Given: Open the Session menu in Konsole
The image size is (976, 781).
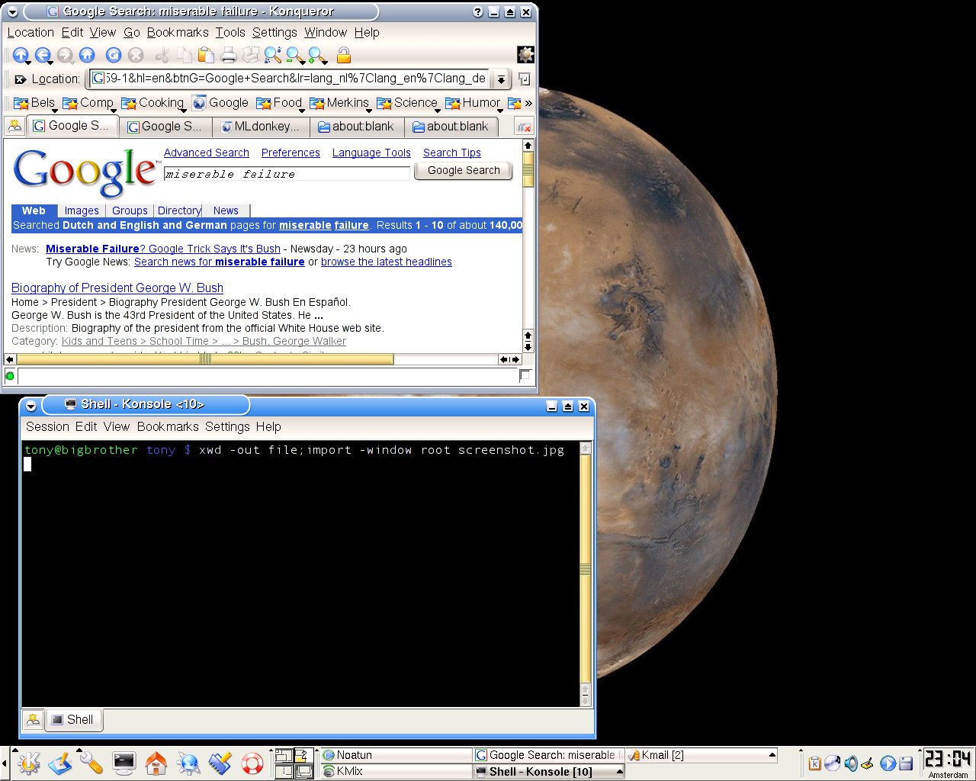Looking at the screenshot, I should [x=47, y=426].
